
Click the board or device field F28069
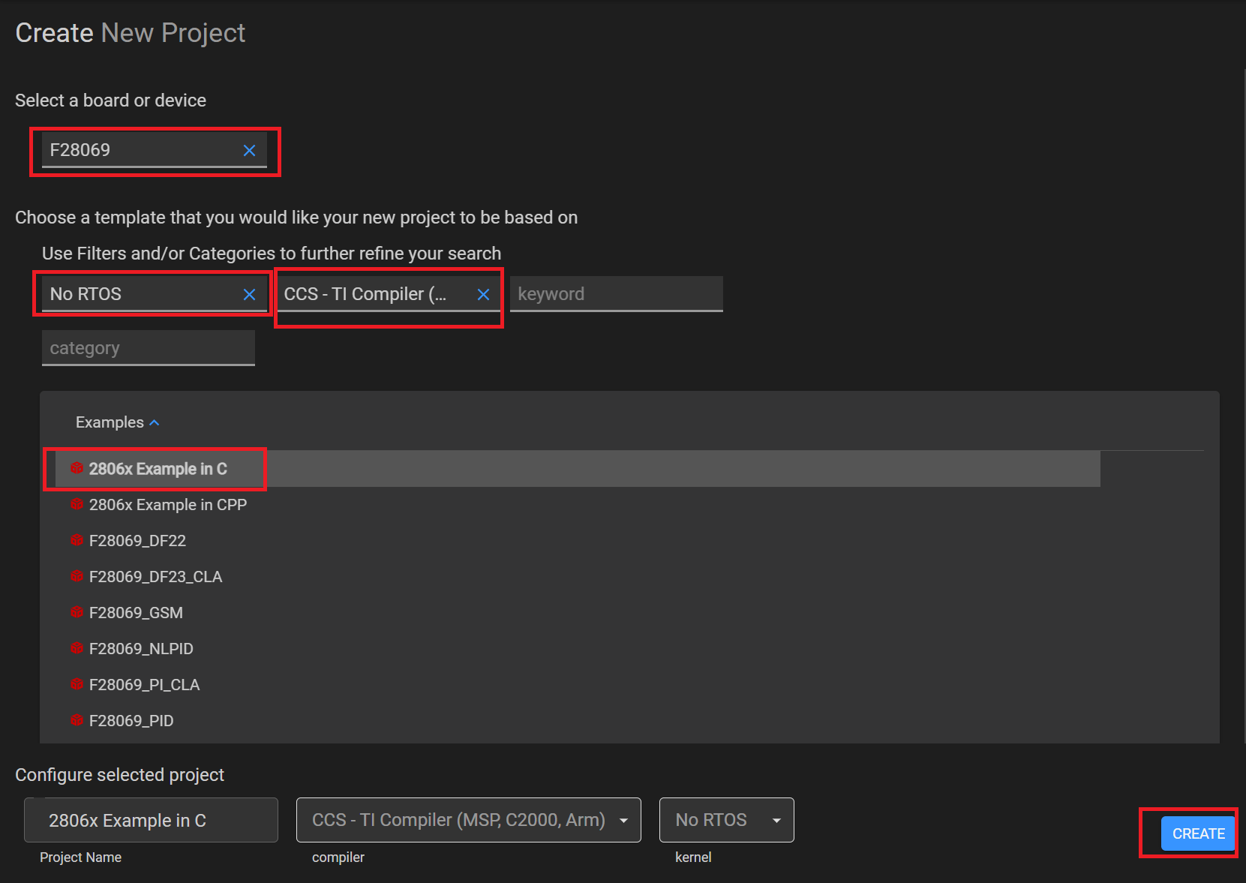154,150
